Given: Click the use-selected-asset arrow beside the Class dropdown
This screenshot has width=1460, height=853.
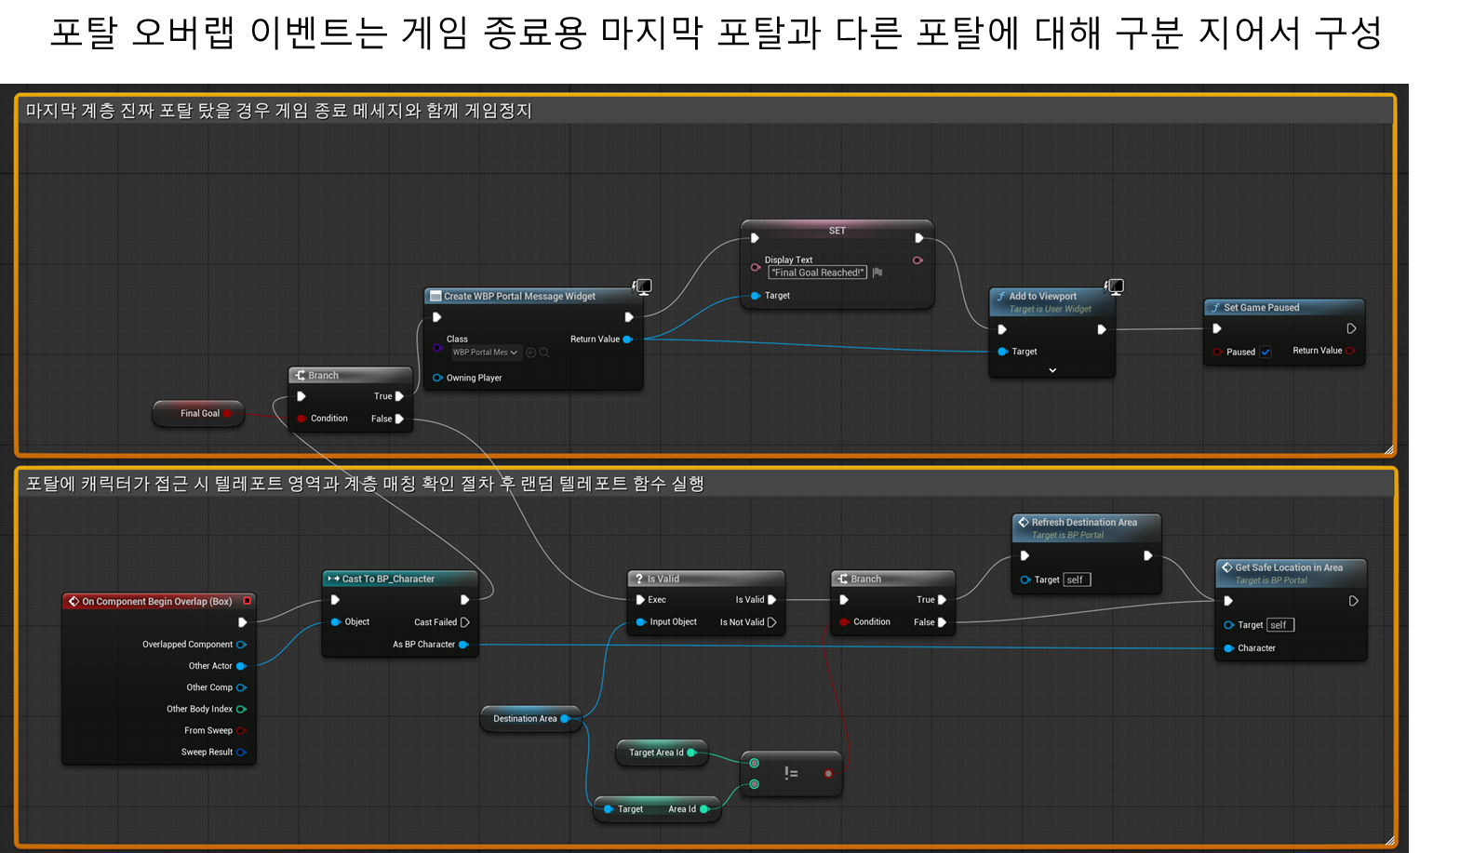Looking at the screenshot, I should (531, 353).
